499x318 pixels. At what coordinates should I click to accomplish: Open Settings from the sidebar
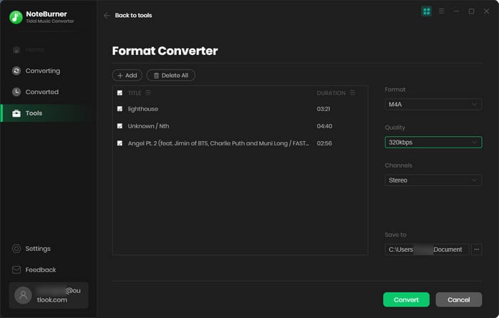38,249
